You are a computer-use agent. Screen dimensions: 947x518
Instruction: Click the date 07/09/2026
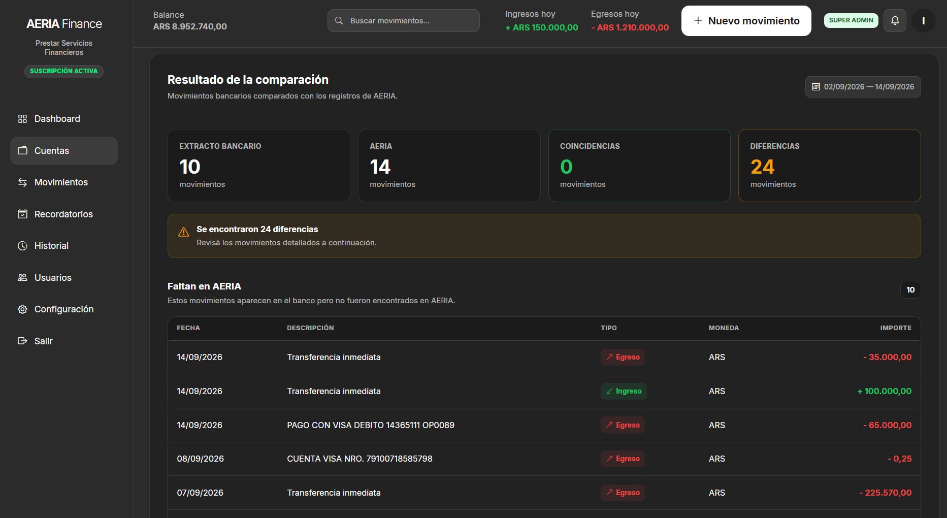click(x=200, y=493)
